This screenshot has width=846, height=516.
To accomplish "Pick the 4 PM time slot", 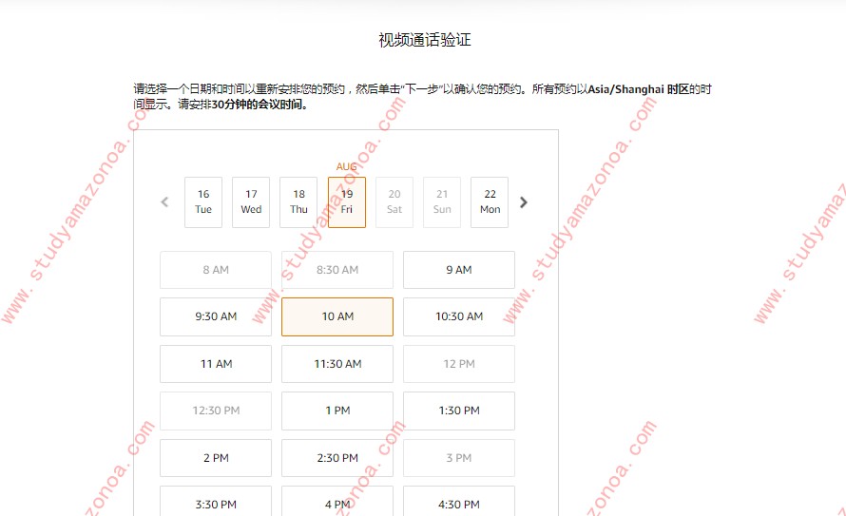I will click(x=337, y=502).
